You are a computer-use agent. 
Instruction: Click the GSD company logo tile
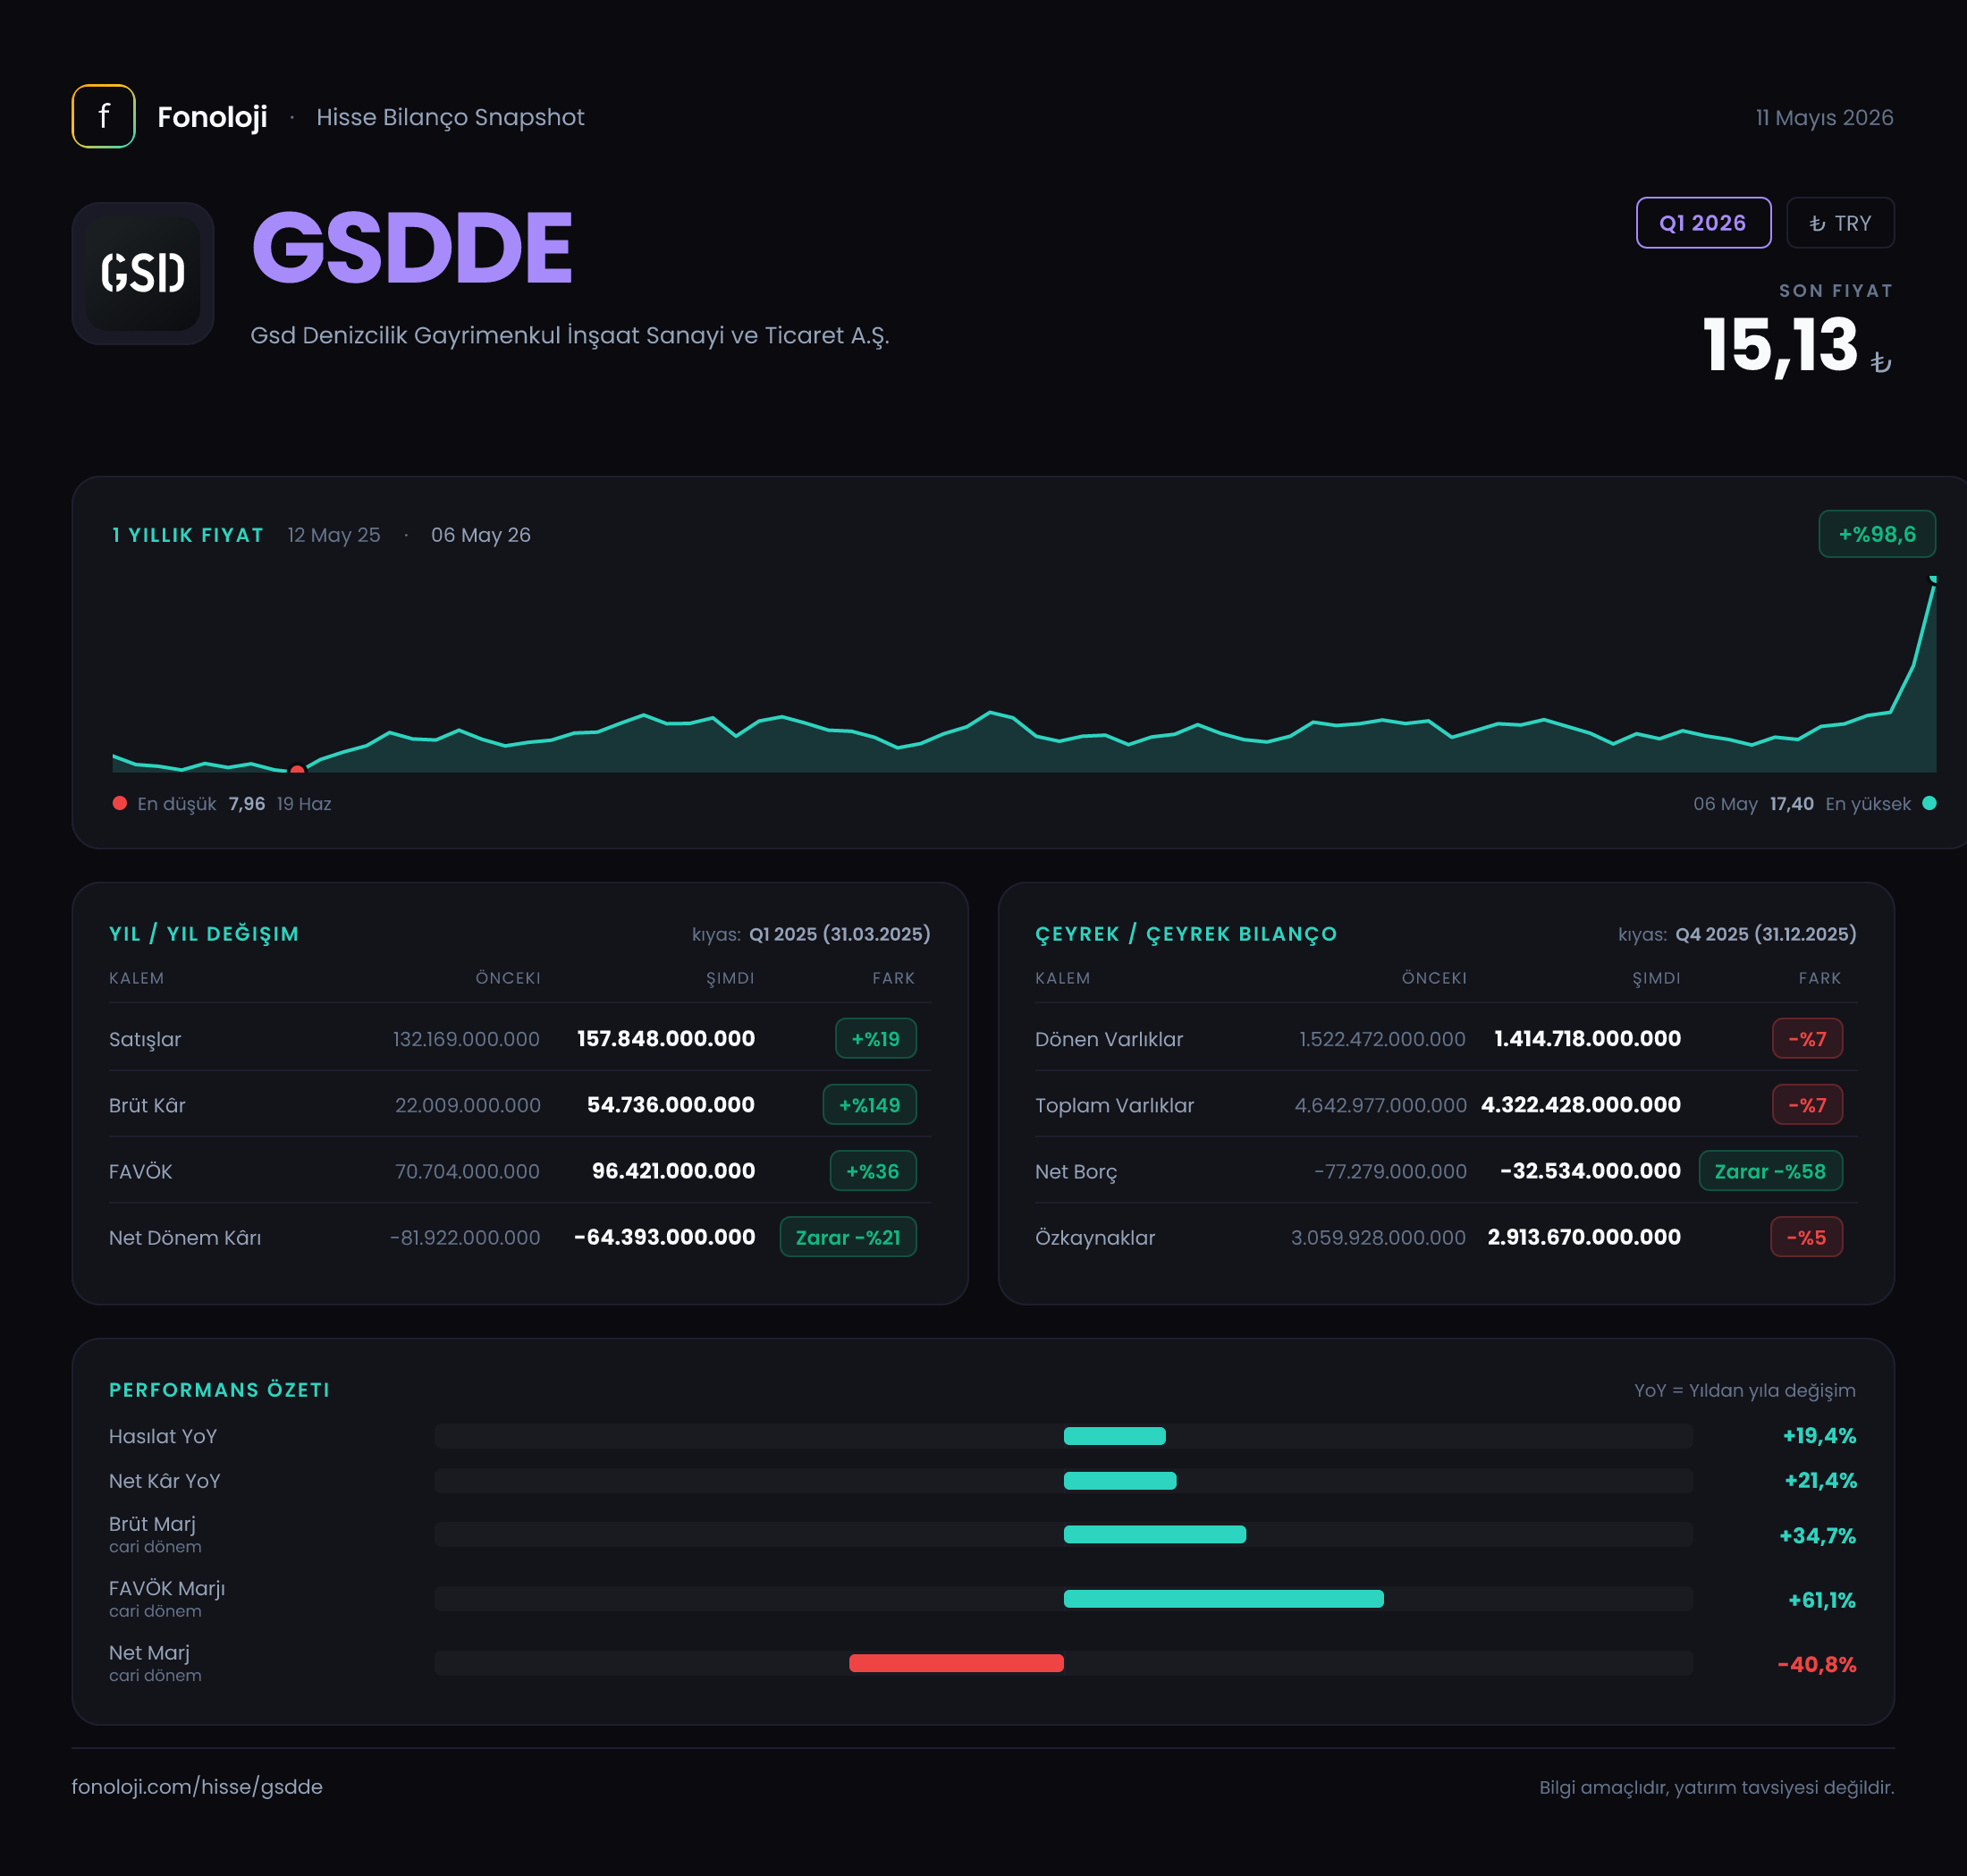pos(143,273)
